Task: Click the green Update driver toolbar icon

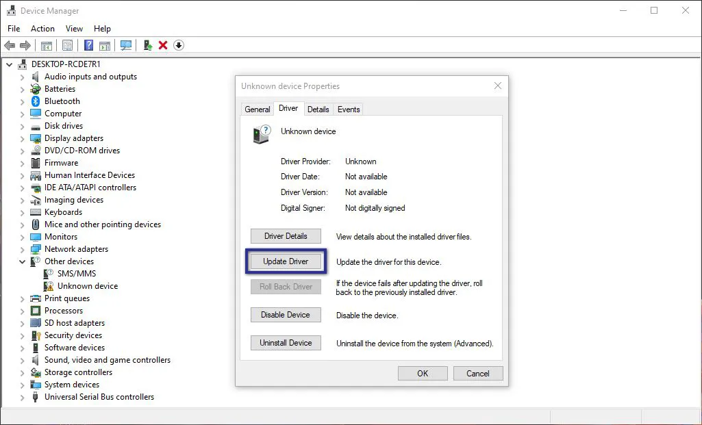Action: click(148, 45)
